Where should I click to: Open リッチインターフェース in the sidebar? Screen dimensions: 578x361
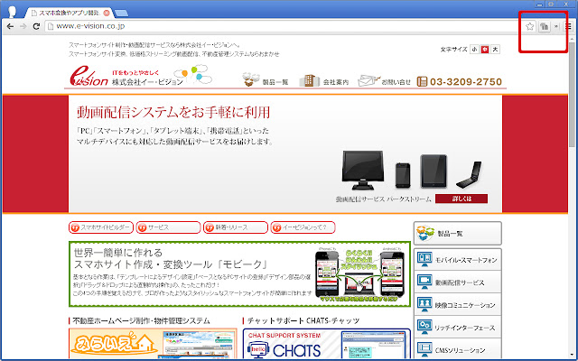458,327
